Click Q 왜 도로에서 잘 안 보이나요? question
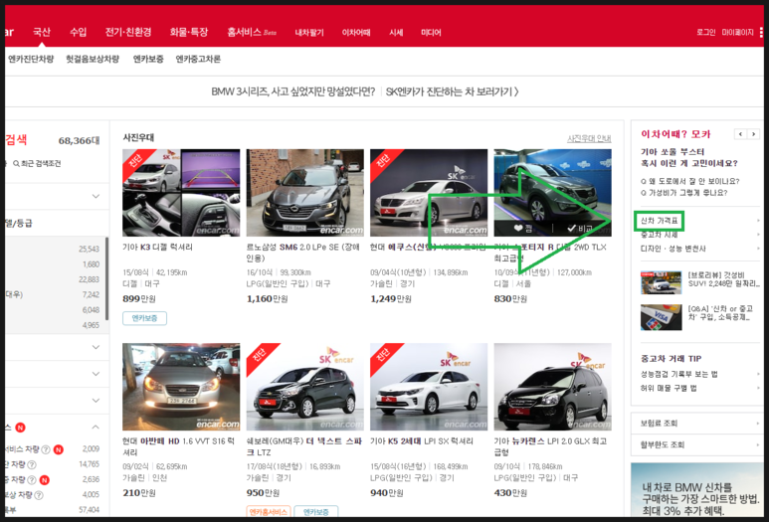 (x=690, y=181)
